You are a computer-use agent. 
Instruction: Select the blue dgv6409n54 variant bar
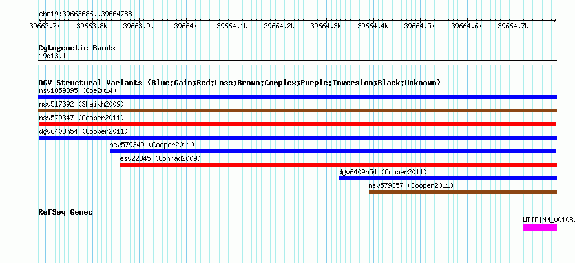click(448, 178)
